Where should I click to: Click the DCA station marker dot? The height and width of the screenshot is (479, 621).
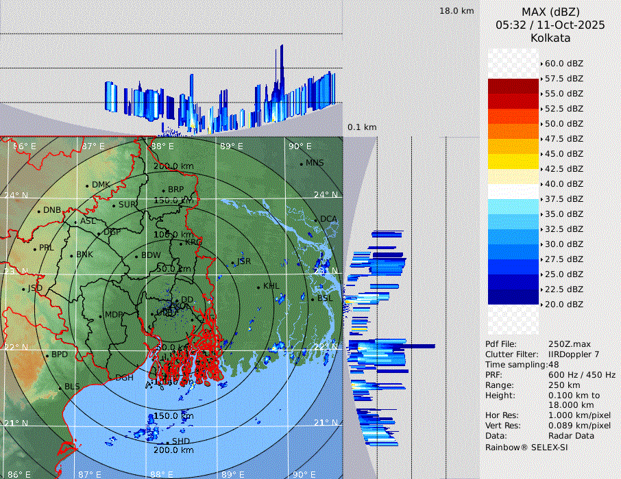(x=316, y=220)
